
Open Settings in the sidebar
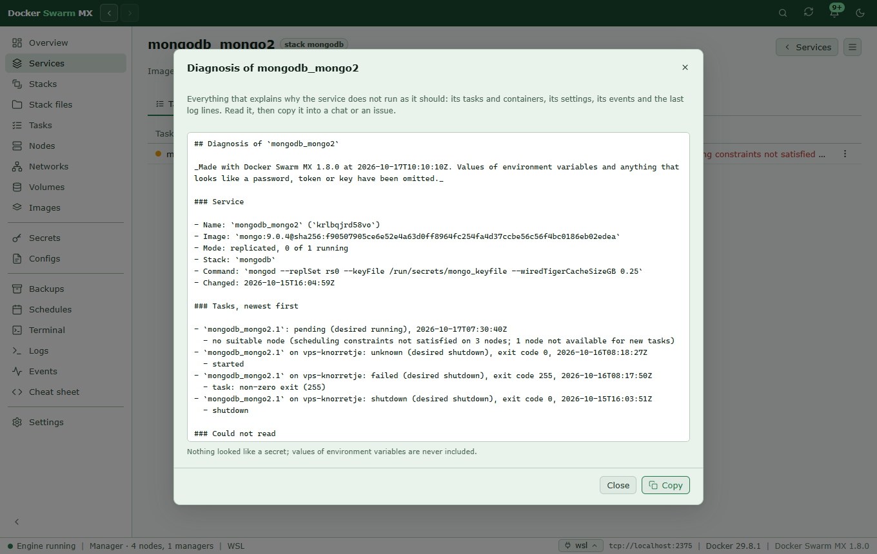coord(66,422)
